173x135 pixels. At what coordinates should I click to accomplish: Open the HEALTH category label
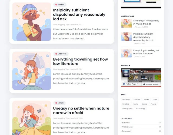pos(60,5)
